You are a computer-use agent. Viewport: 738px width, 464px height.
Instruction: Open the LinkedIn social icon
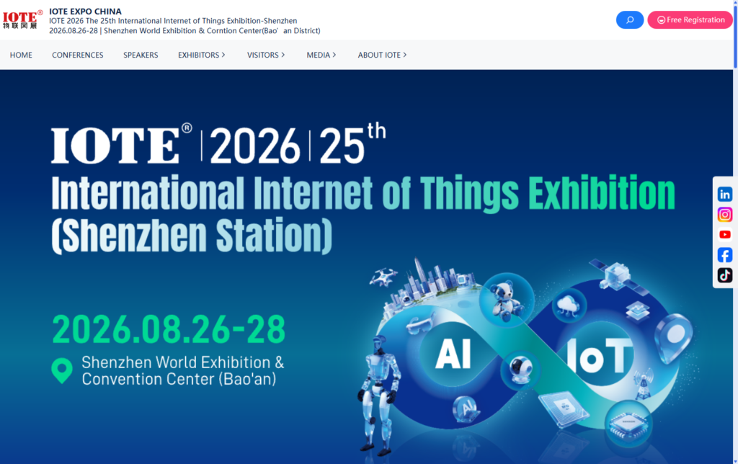[x=724, y=194]
